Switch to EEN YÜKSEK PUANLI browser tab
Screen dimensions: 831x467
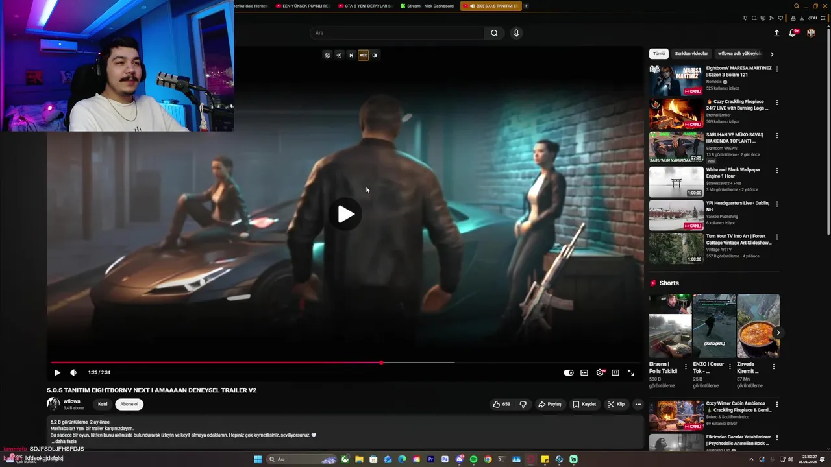302,6
